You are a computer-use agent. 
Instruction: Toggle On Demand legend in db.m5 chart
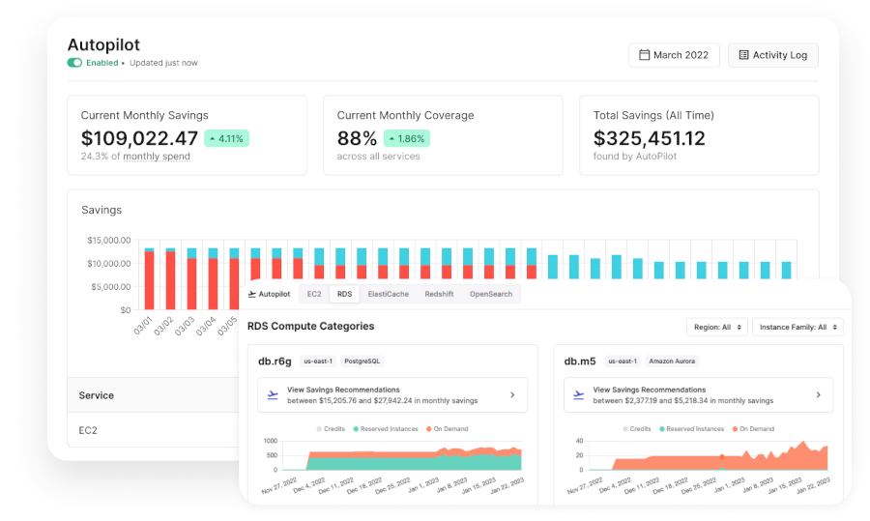753,429
